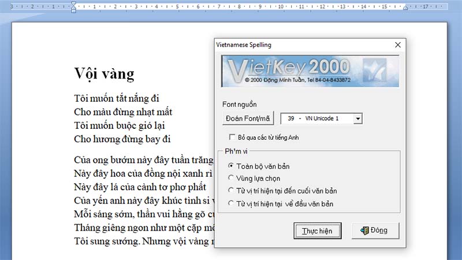Click the heading Vội vàng
This screenshot has width=462, height=260.
coord(105,73)
